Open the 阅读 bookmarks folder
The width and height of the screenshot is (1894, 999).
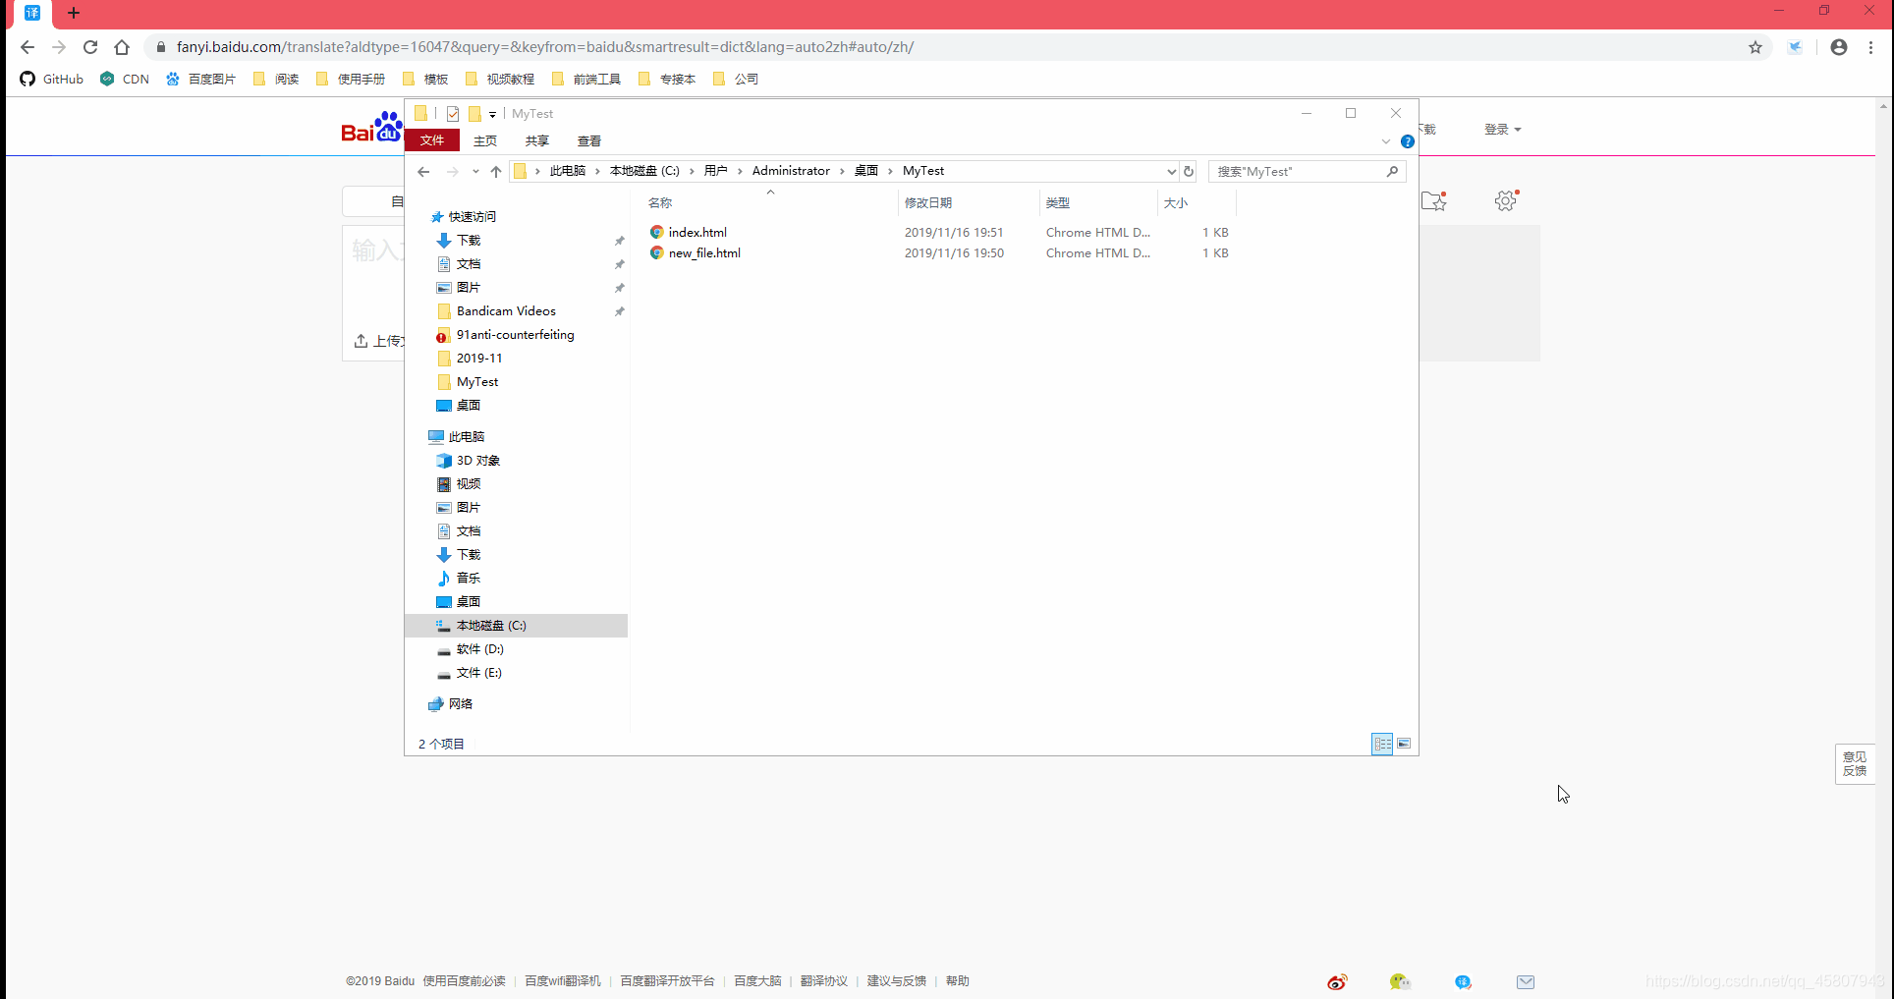point(276,79)
